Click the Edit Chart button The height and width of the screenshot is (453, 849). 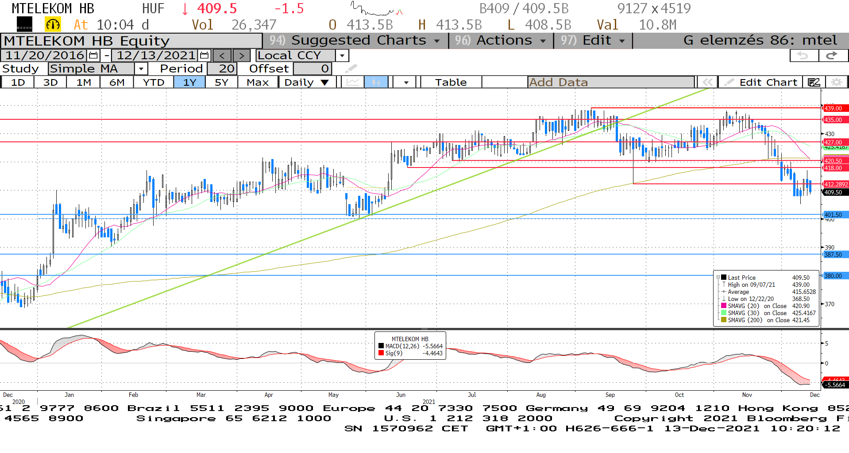761,82
